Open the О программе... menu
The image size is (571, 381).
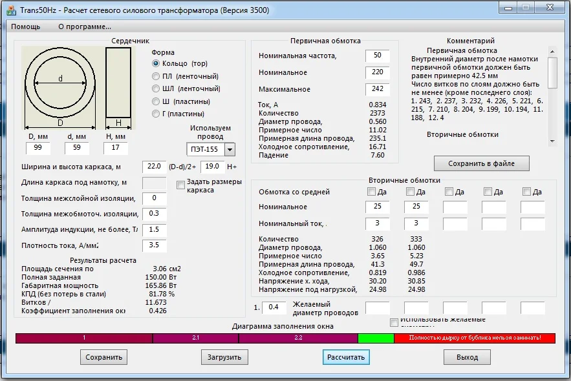(x=85, y=26)
